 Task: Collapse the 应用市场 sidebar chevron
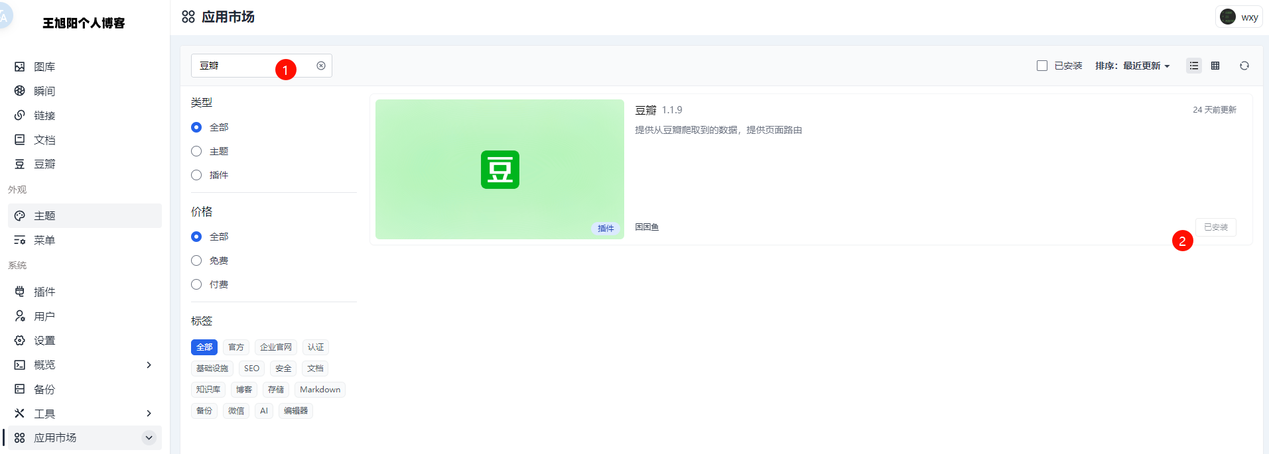pyautogui.click(x=149, y=438)
